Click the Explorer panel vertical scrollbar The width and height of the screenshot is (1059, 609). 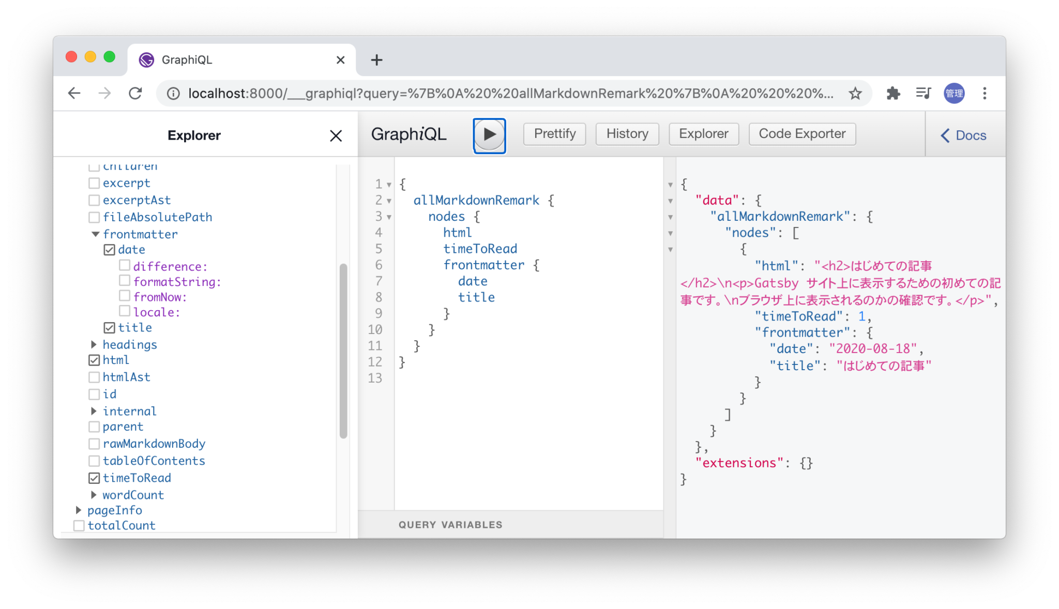click(x=343, y=352)
